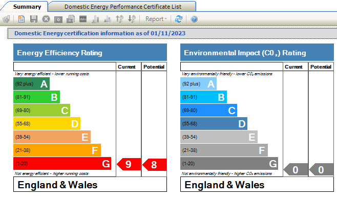Click the new document icon
Image resolution: width=337 pixels, height=199 pixels.
click(x=22, y=19)
